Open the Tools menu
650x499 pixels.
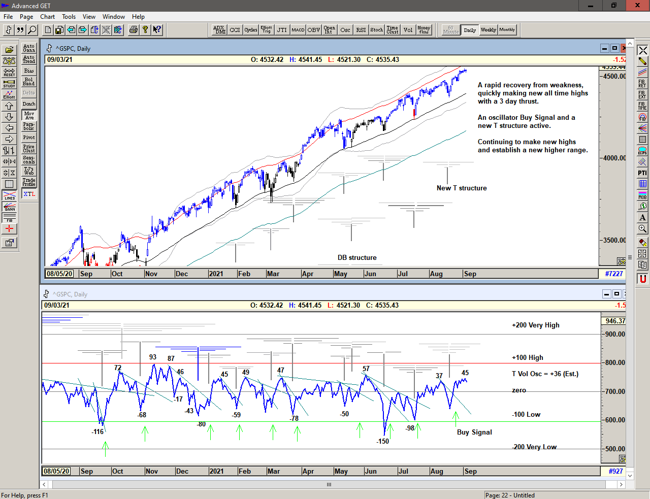pos(69,17)
